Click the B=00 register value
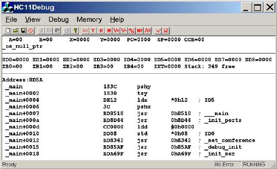This screenshot has height=169, width=277. pos(46,39)
